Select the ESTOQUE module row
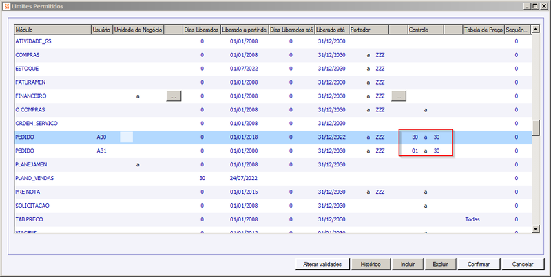 point(273,69)
